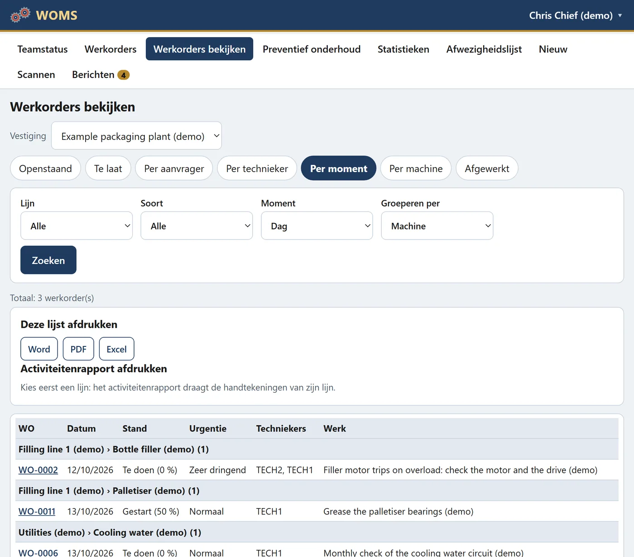Open the Werkorders menu item
This screenshot has height=557, width=634.
click(x=110, y=49)
